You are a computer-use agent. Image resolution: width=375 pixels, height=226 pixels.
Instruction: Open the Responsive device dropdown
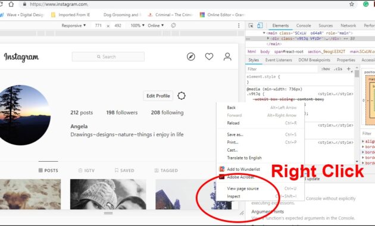tap(73, 26)
